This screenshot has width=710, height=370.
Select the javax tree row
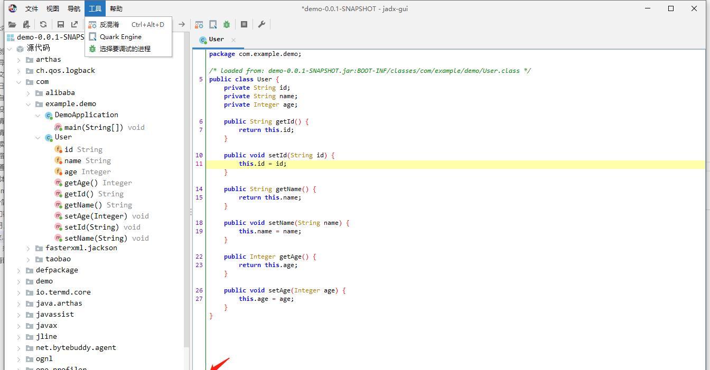pos(41,326)
